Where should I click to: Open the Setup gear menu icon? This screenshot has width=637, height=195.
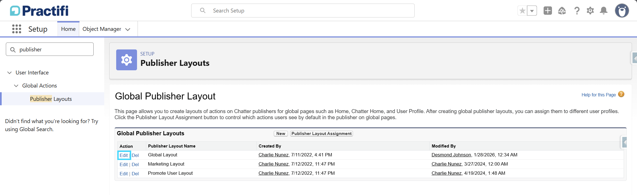[590, 11]
